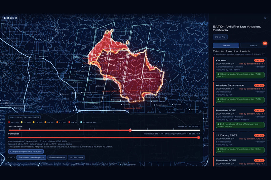Open the Altadena Eatoncanyon zone card
Image resolution: width=271 pixels, height=180 pixels.
pos(240,94)
